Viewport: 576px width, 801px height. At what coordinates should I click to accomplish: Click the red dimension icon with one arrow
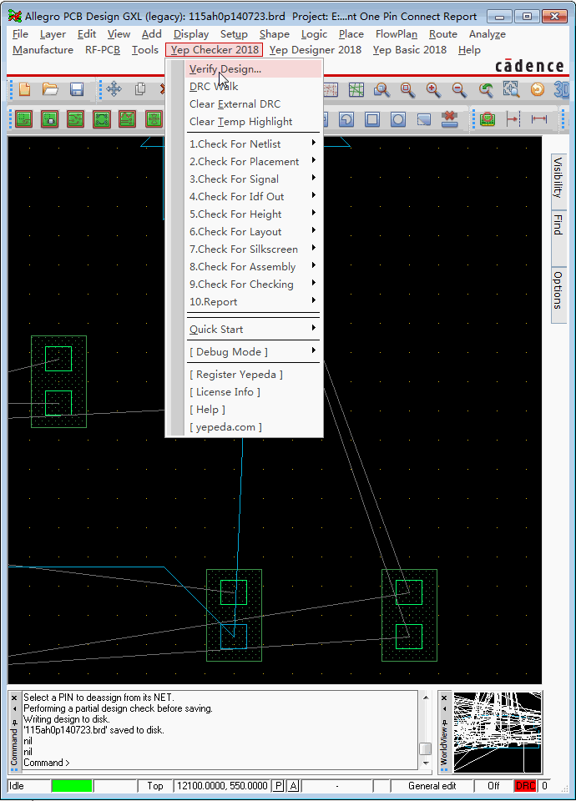[x=513, y=119]
